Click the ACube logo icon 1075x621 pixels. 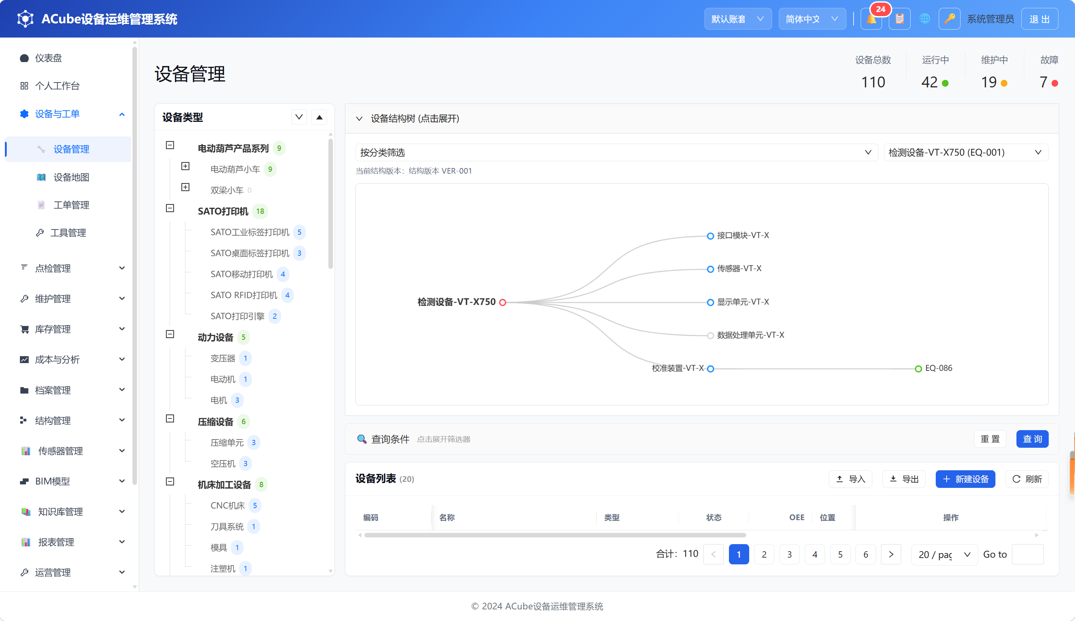point(25,19)
